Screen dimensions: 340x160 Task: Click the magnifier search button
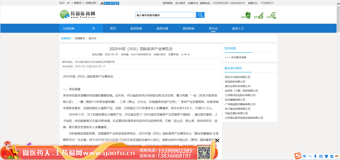[200, 15]
